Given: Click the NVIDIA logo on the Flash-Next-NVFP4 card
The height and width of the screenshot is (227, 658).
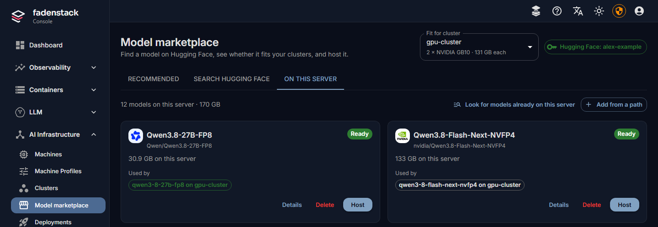Looking at the screenshot, I should coord(403,136).
